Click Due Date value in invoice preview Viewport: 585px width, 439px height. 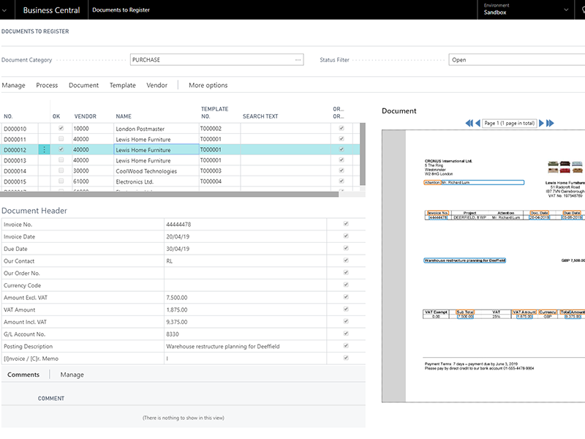[572, 217]
